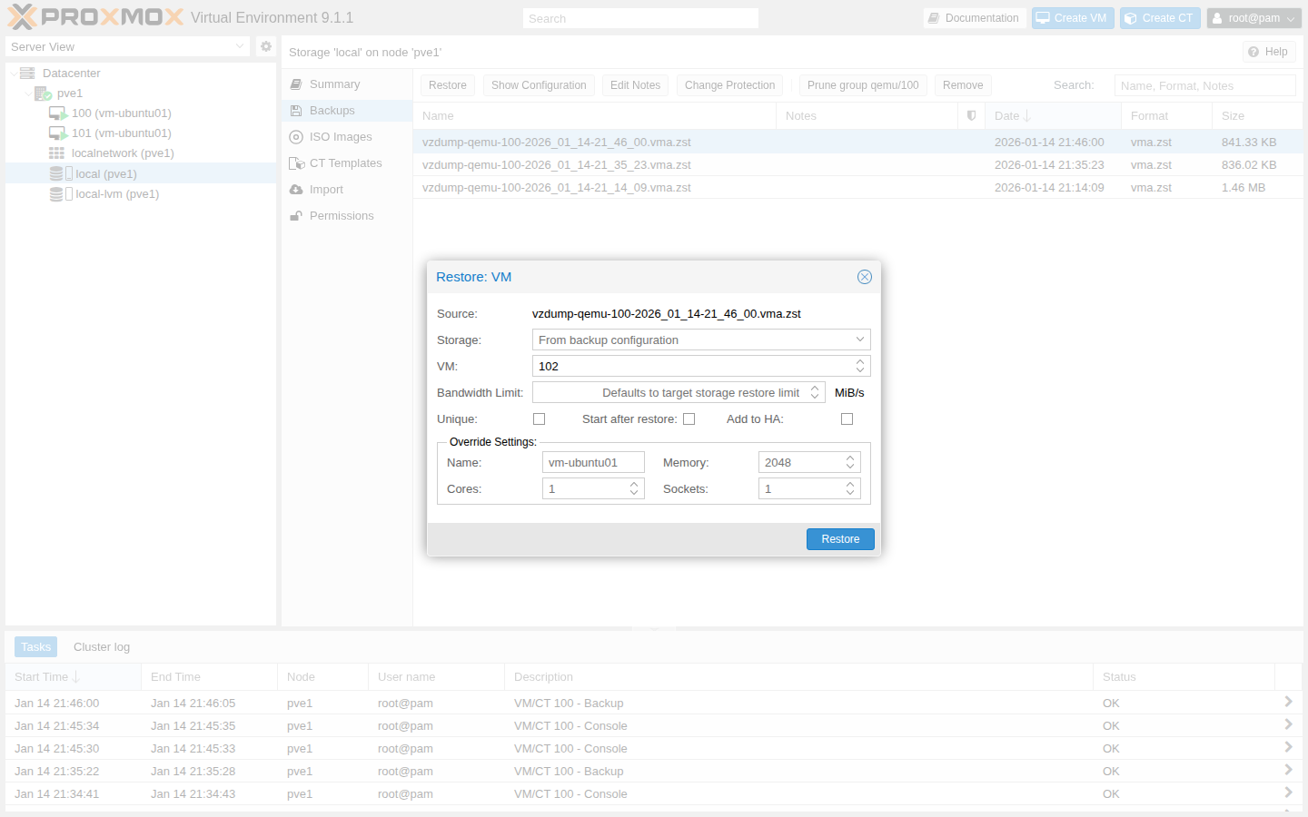
Task: Select the Tasks tab
Action: click(x=35, y=646)
